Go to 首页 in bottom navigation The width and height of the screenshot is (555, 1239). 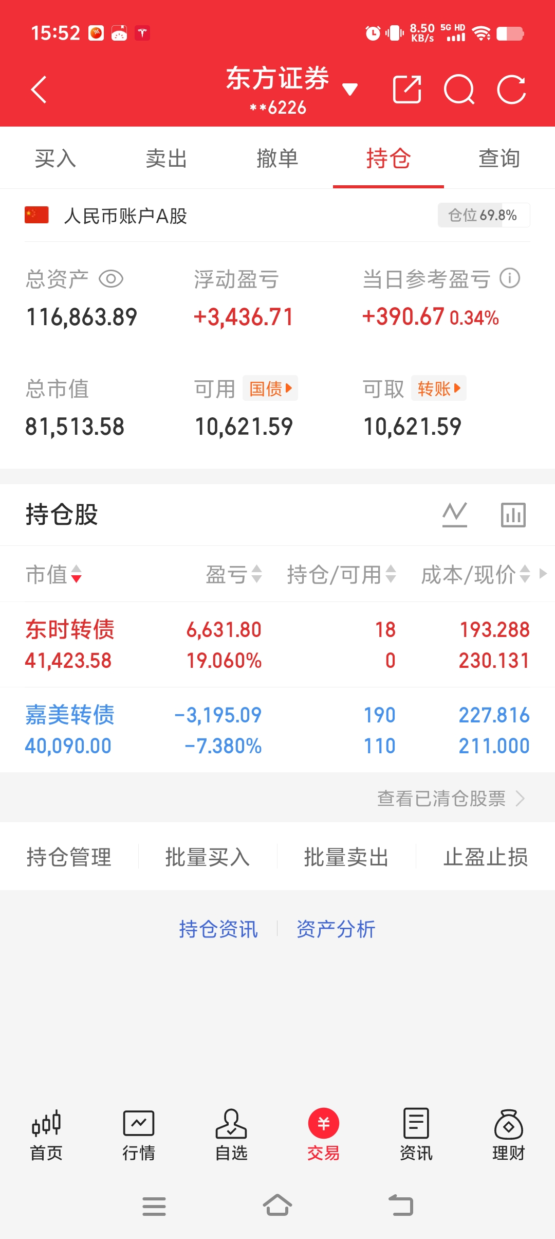[46, 1136]
